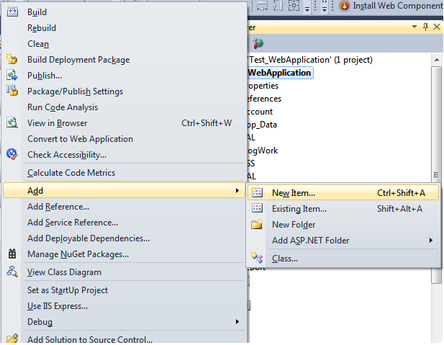
Task: Select Convert to Web Application
Action: coord(80,139)
